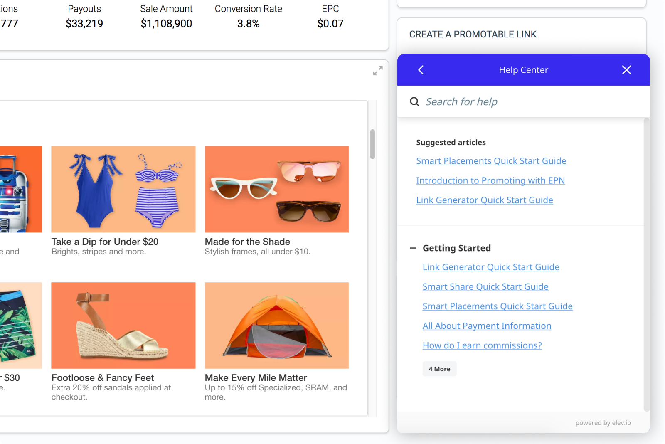Open suggested Smart Placements Quick Start Guide
Viewport: 665px width, 444px height.
pos(491,161)
